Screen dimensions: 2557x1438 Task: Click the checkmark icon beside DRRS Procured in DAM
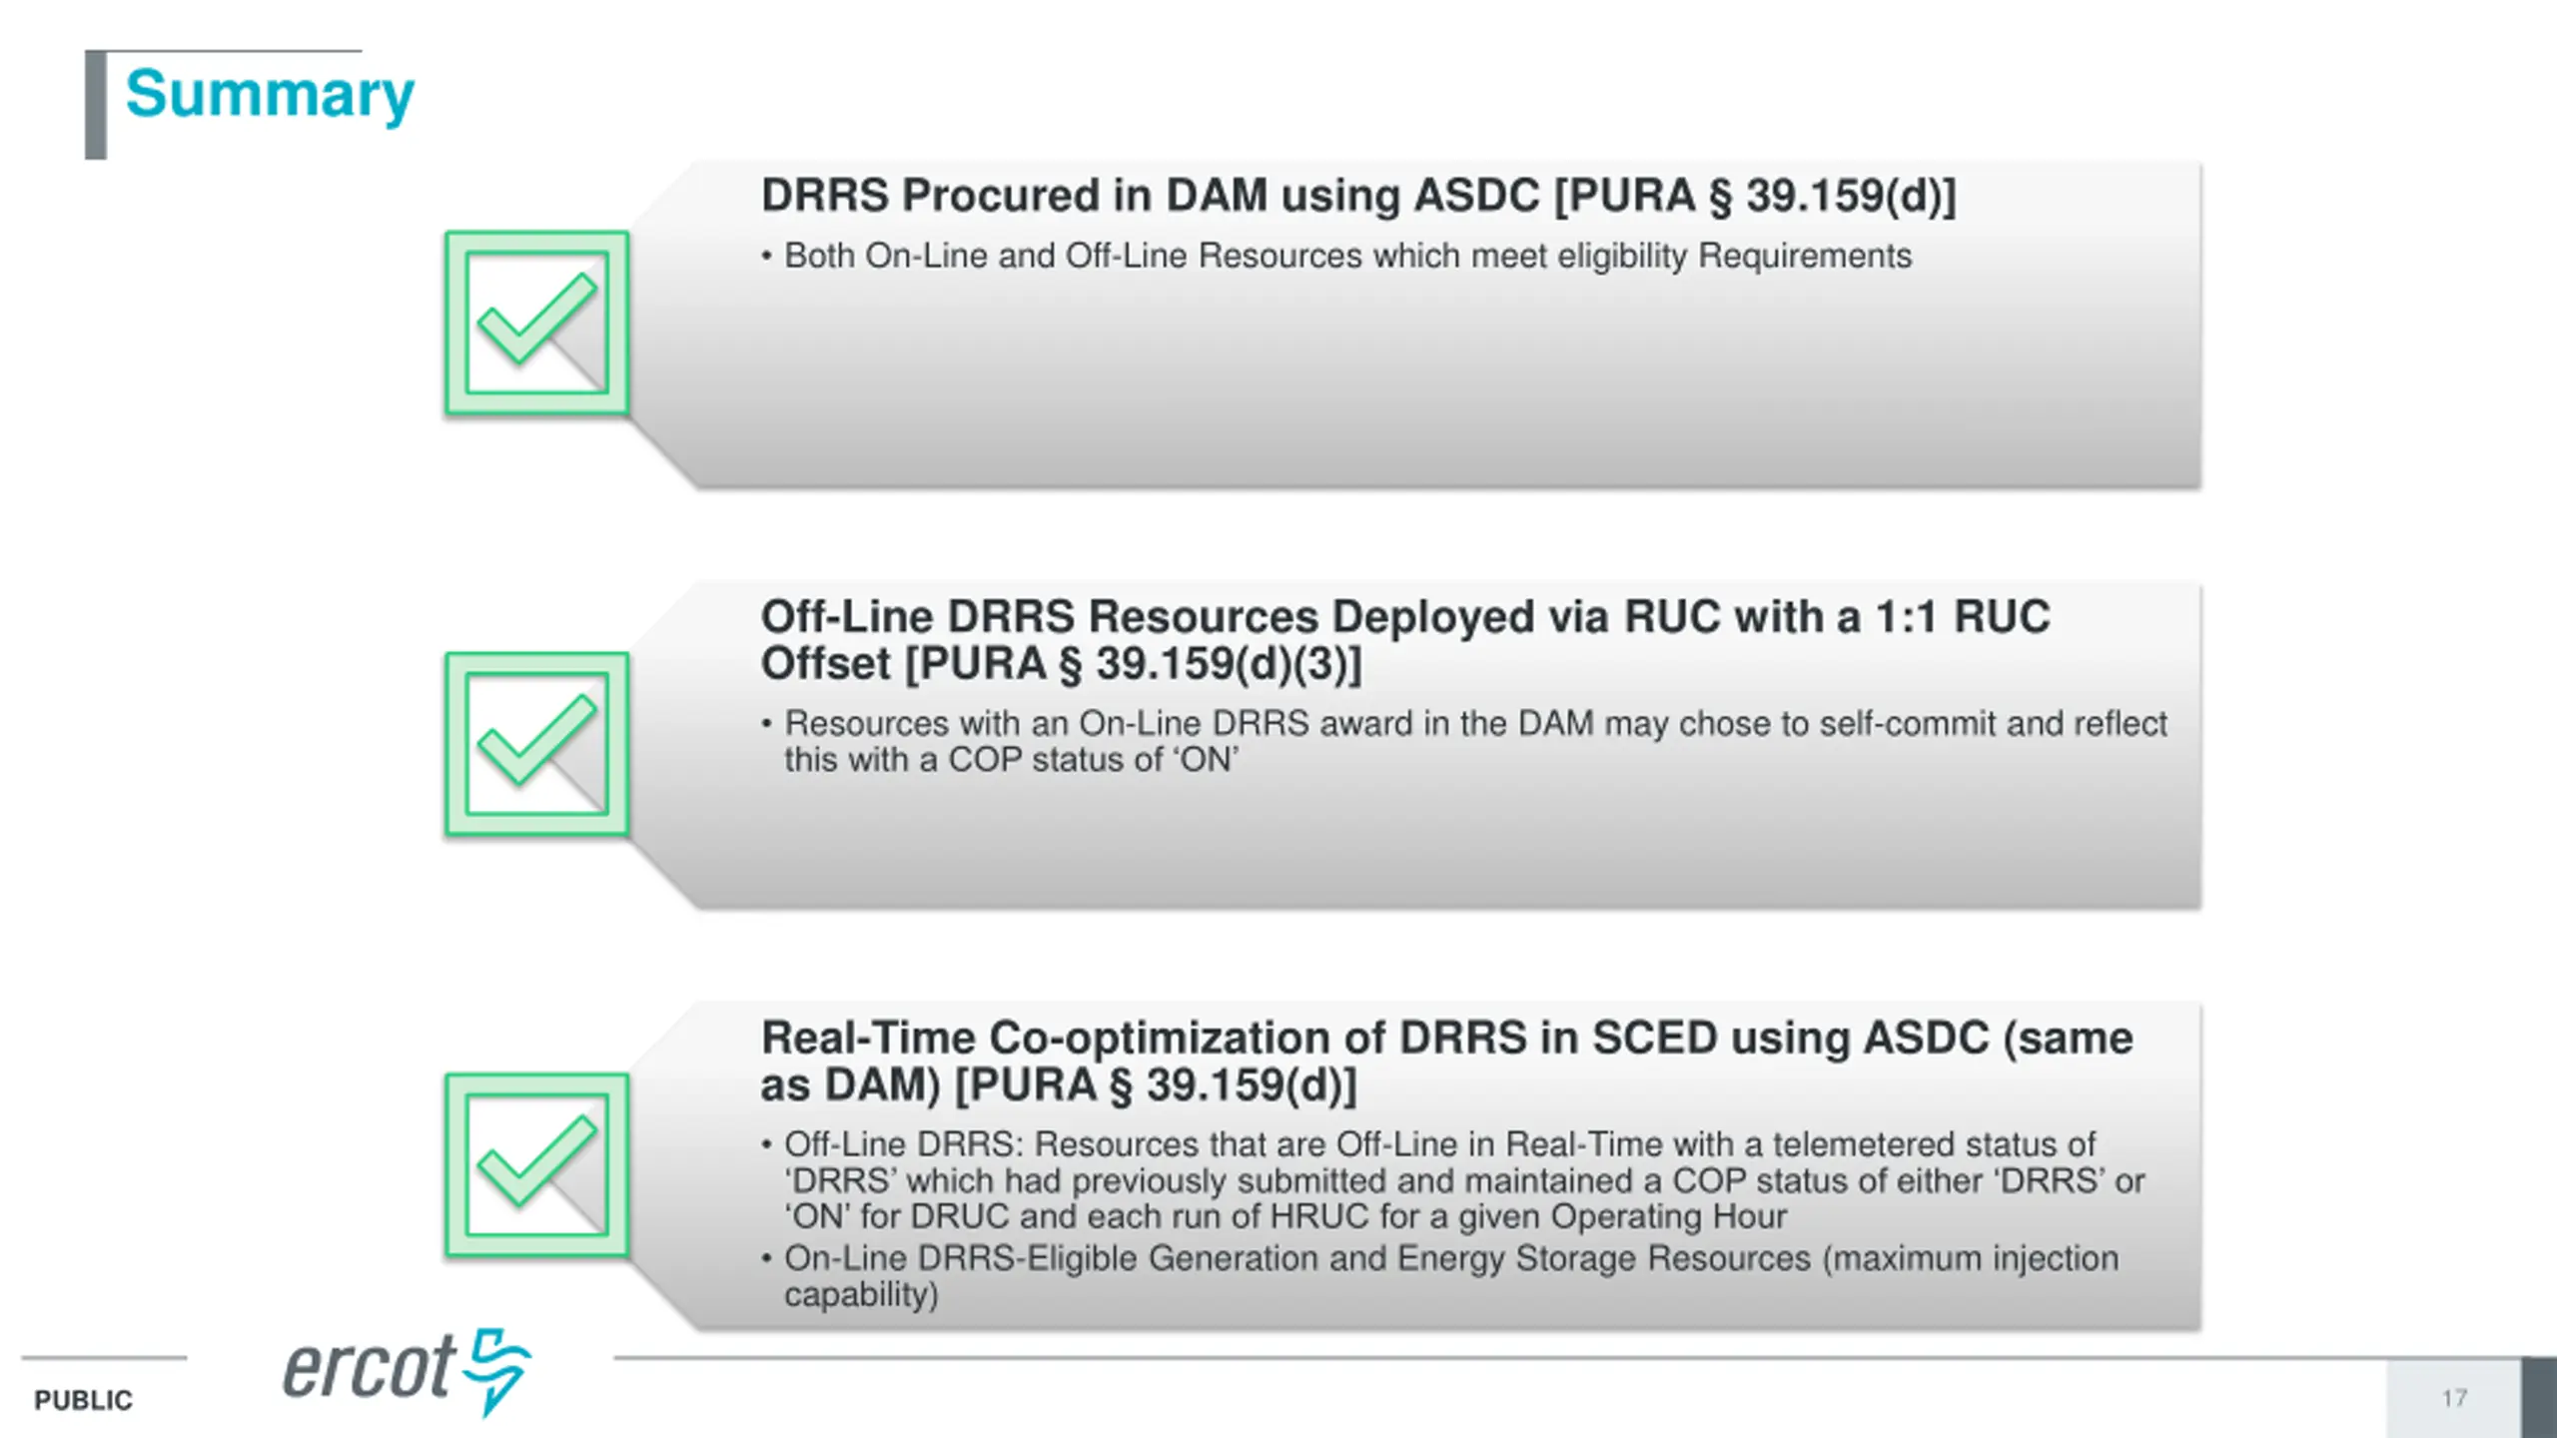pyautogui.click(x=537, y=323)
